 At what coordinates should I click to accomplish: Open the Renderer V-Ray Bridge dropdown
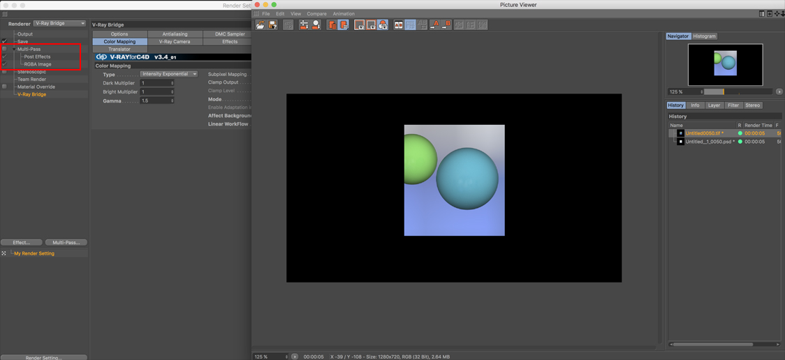click(x=59, y=23)
